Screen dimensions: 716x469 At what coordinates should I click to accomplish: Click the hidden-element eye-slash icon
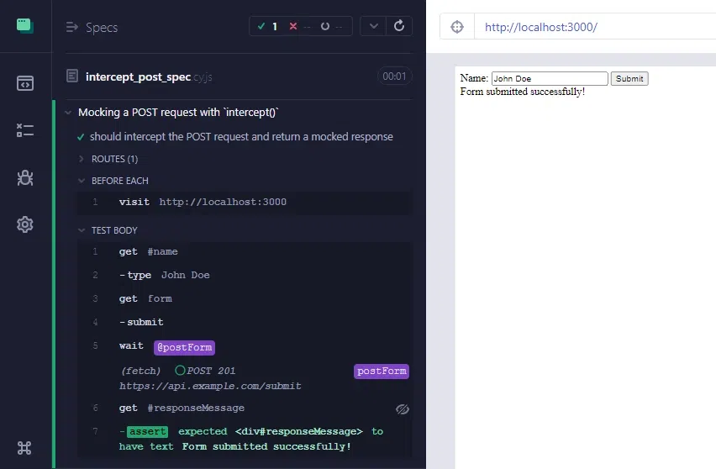pyautogui.click(x=403, y=409)
